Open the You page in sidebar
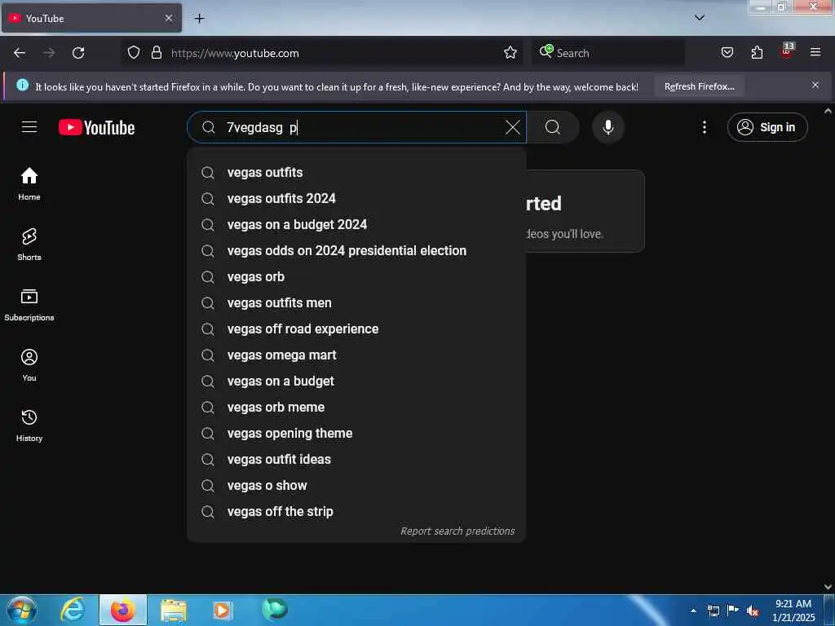Viewport: 835px width, 626px height. [x=29, y=365]
